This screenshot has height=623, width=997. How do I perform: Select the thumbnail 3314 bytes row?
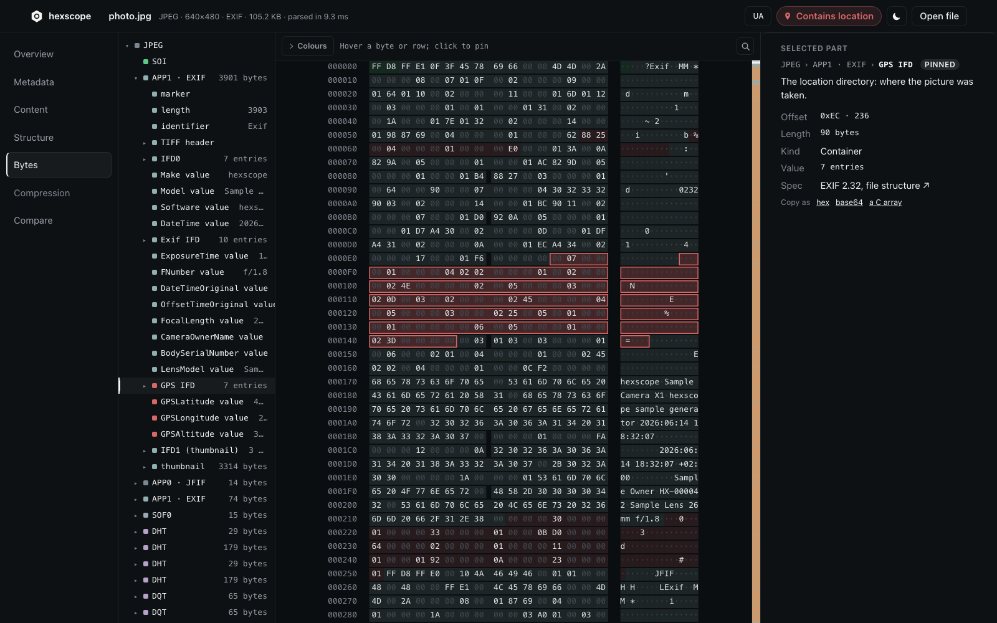[197, 467]
